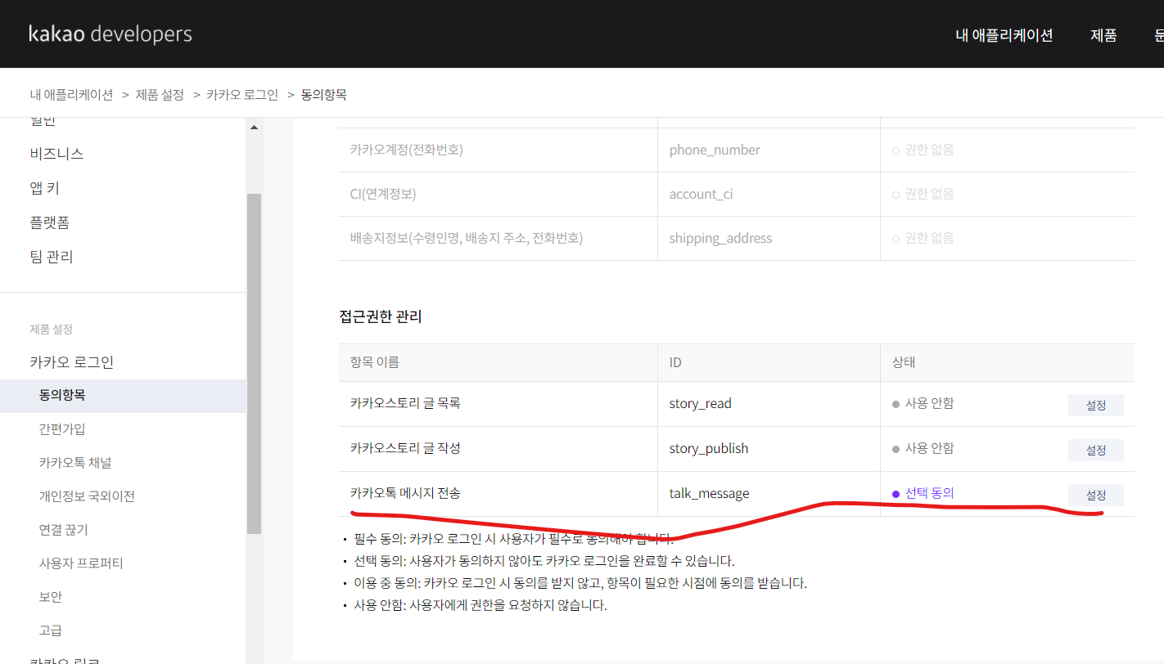
Task: Open 제품 in top navigation
Action: (x=1103, y=35)
